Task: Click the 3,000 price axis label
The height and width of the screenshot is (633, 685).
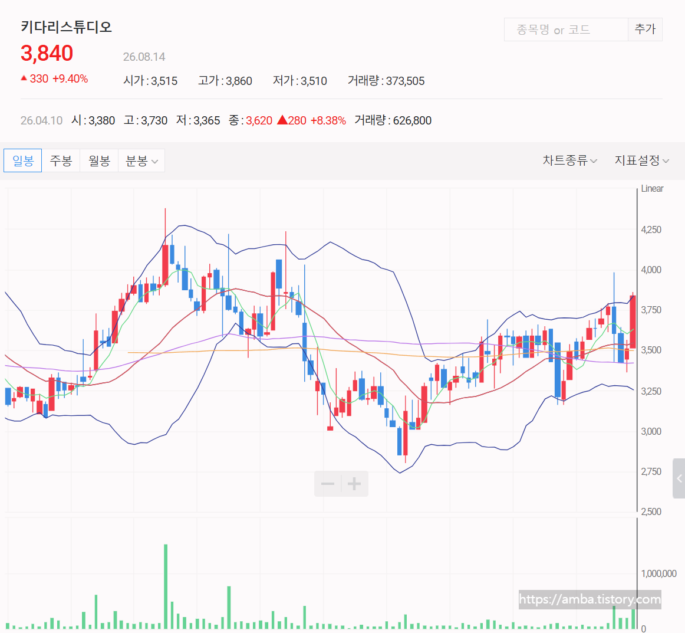Action: [x=651, y=431]
